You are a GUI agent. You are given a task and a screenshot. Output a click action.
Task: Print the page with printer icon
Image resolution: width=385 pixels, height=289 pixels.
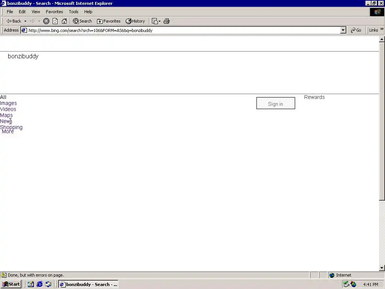coord(167,21)
